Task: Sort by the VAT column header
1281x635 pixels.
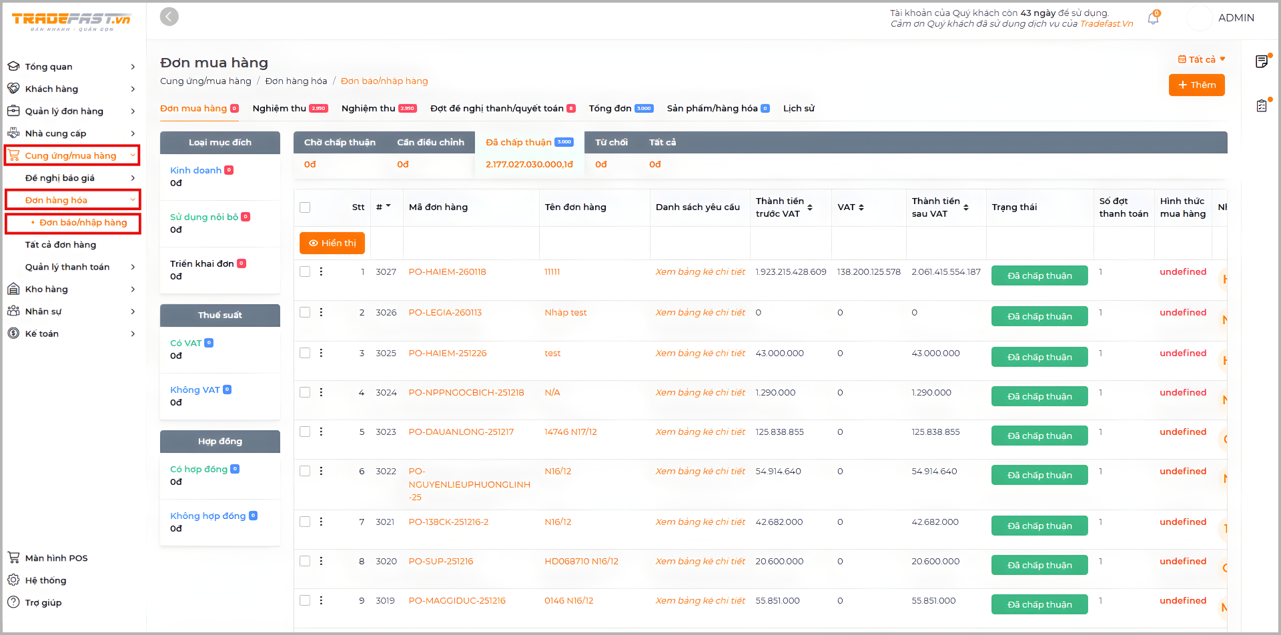Action: pos(851,207)
